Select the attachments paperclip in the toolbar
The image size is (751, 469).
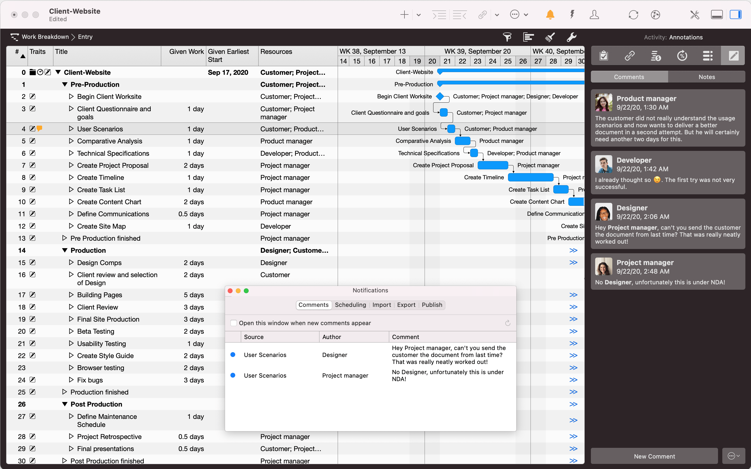pos(482,14)
